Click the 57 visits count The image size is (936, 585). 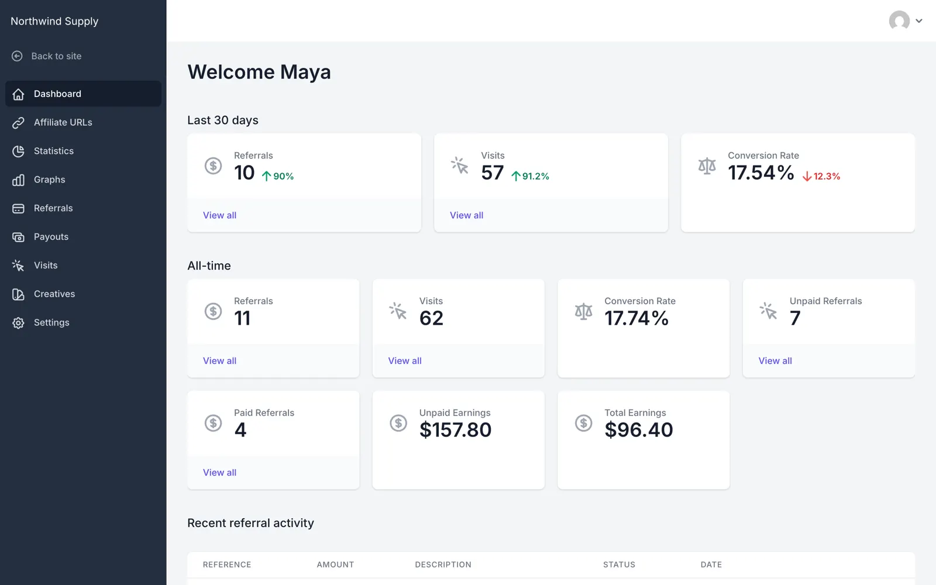point(492,173)
